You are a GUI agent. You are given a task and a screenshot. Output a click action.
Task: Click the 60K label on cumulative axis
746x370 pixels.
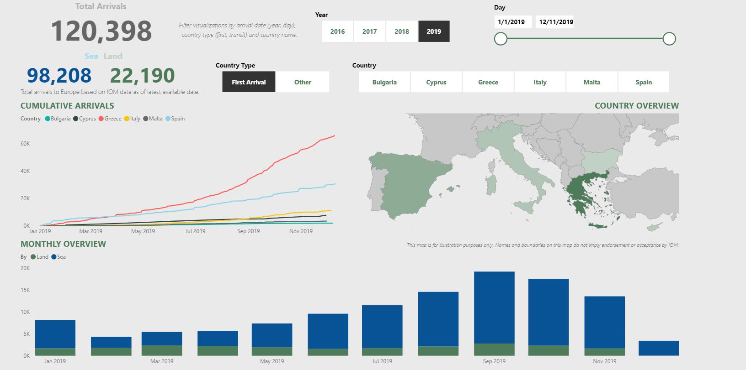25,144
